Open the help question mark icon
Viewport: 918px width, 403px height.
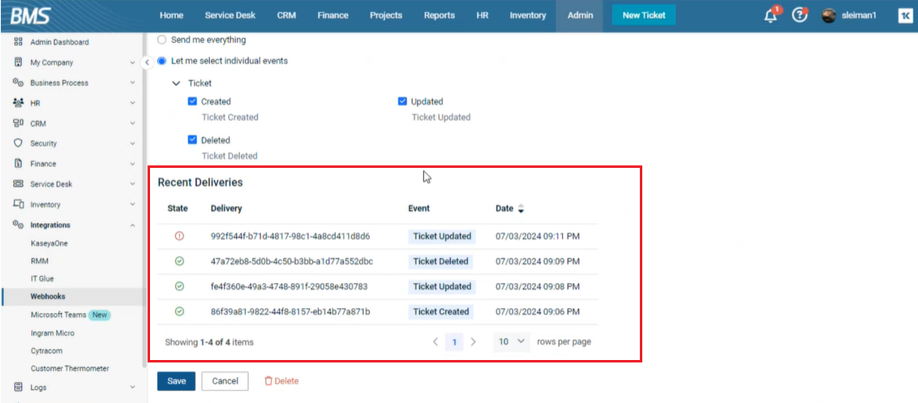click(x=800, y=15)
